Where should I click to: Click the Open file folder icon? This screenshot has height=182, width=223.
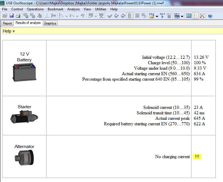pyautogui.click(x=5, y=16)
